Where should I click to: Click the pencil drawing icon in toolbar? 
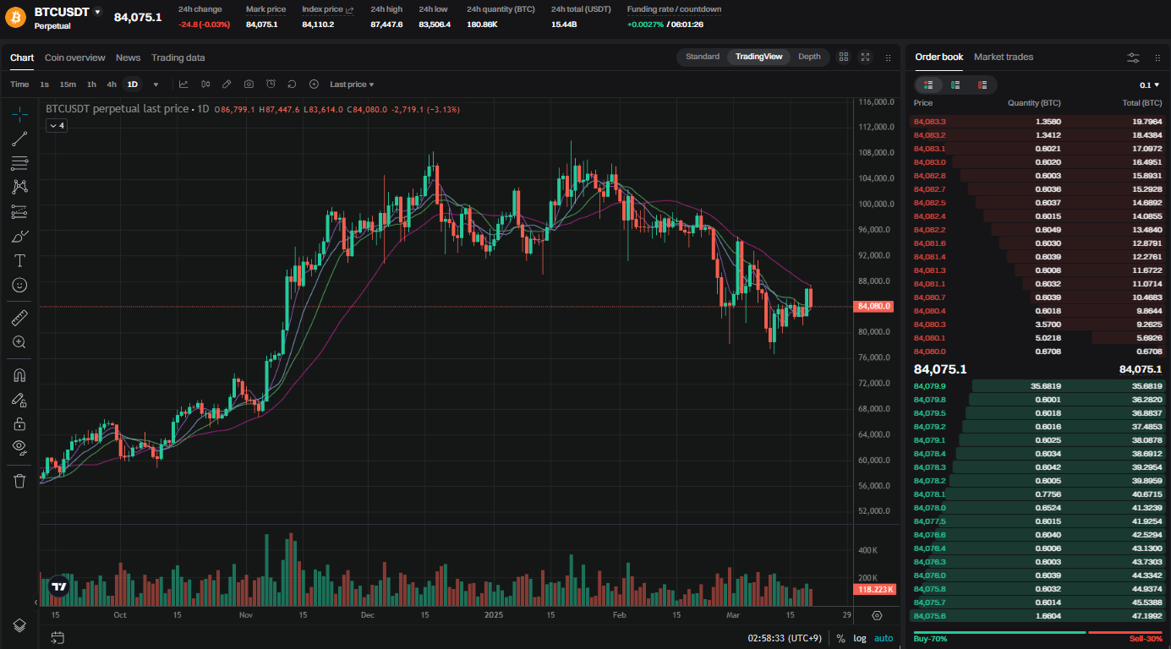(227, 84)
